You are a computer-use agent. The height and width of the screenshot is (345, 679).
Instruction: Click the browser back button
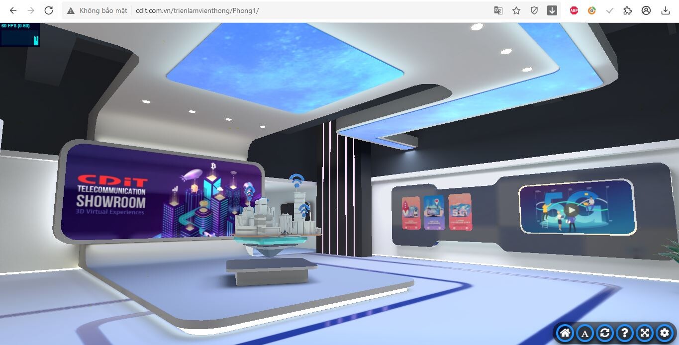click(12, 9)
